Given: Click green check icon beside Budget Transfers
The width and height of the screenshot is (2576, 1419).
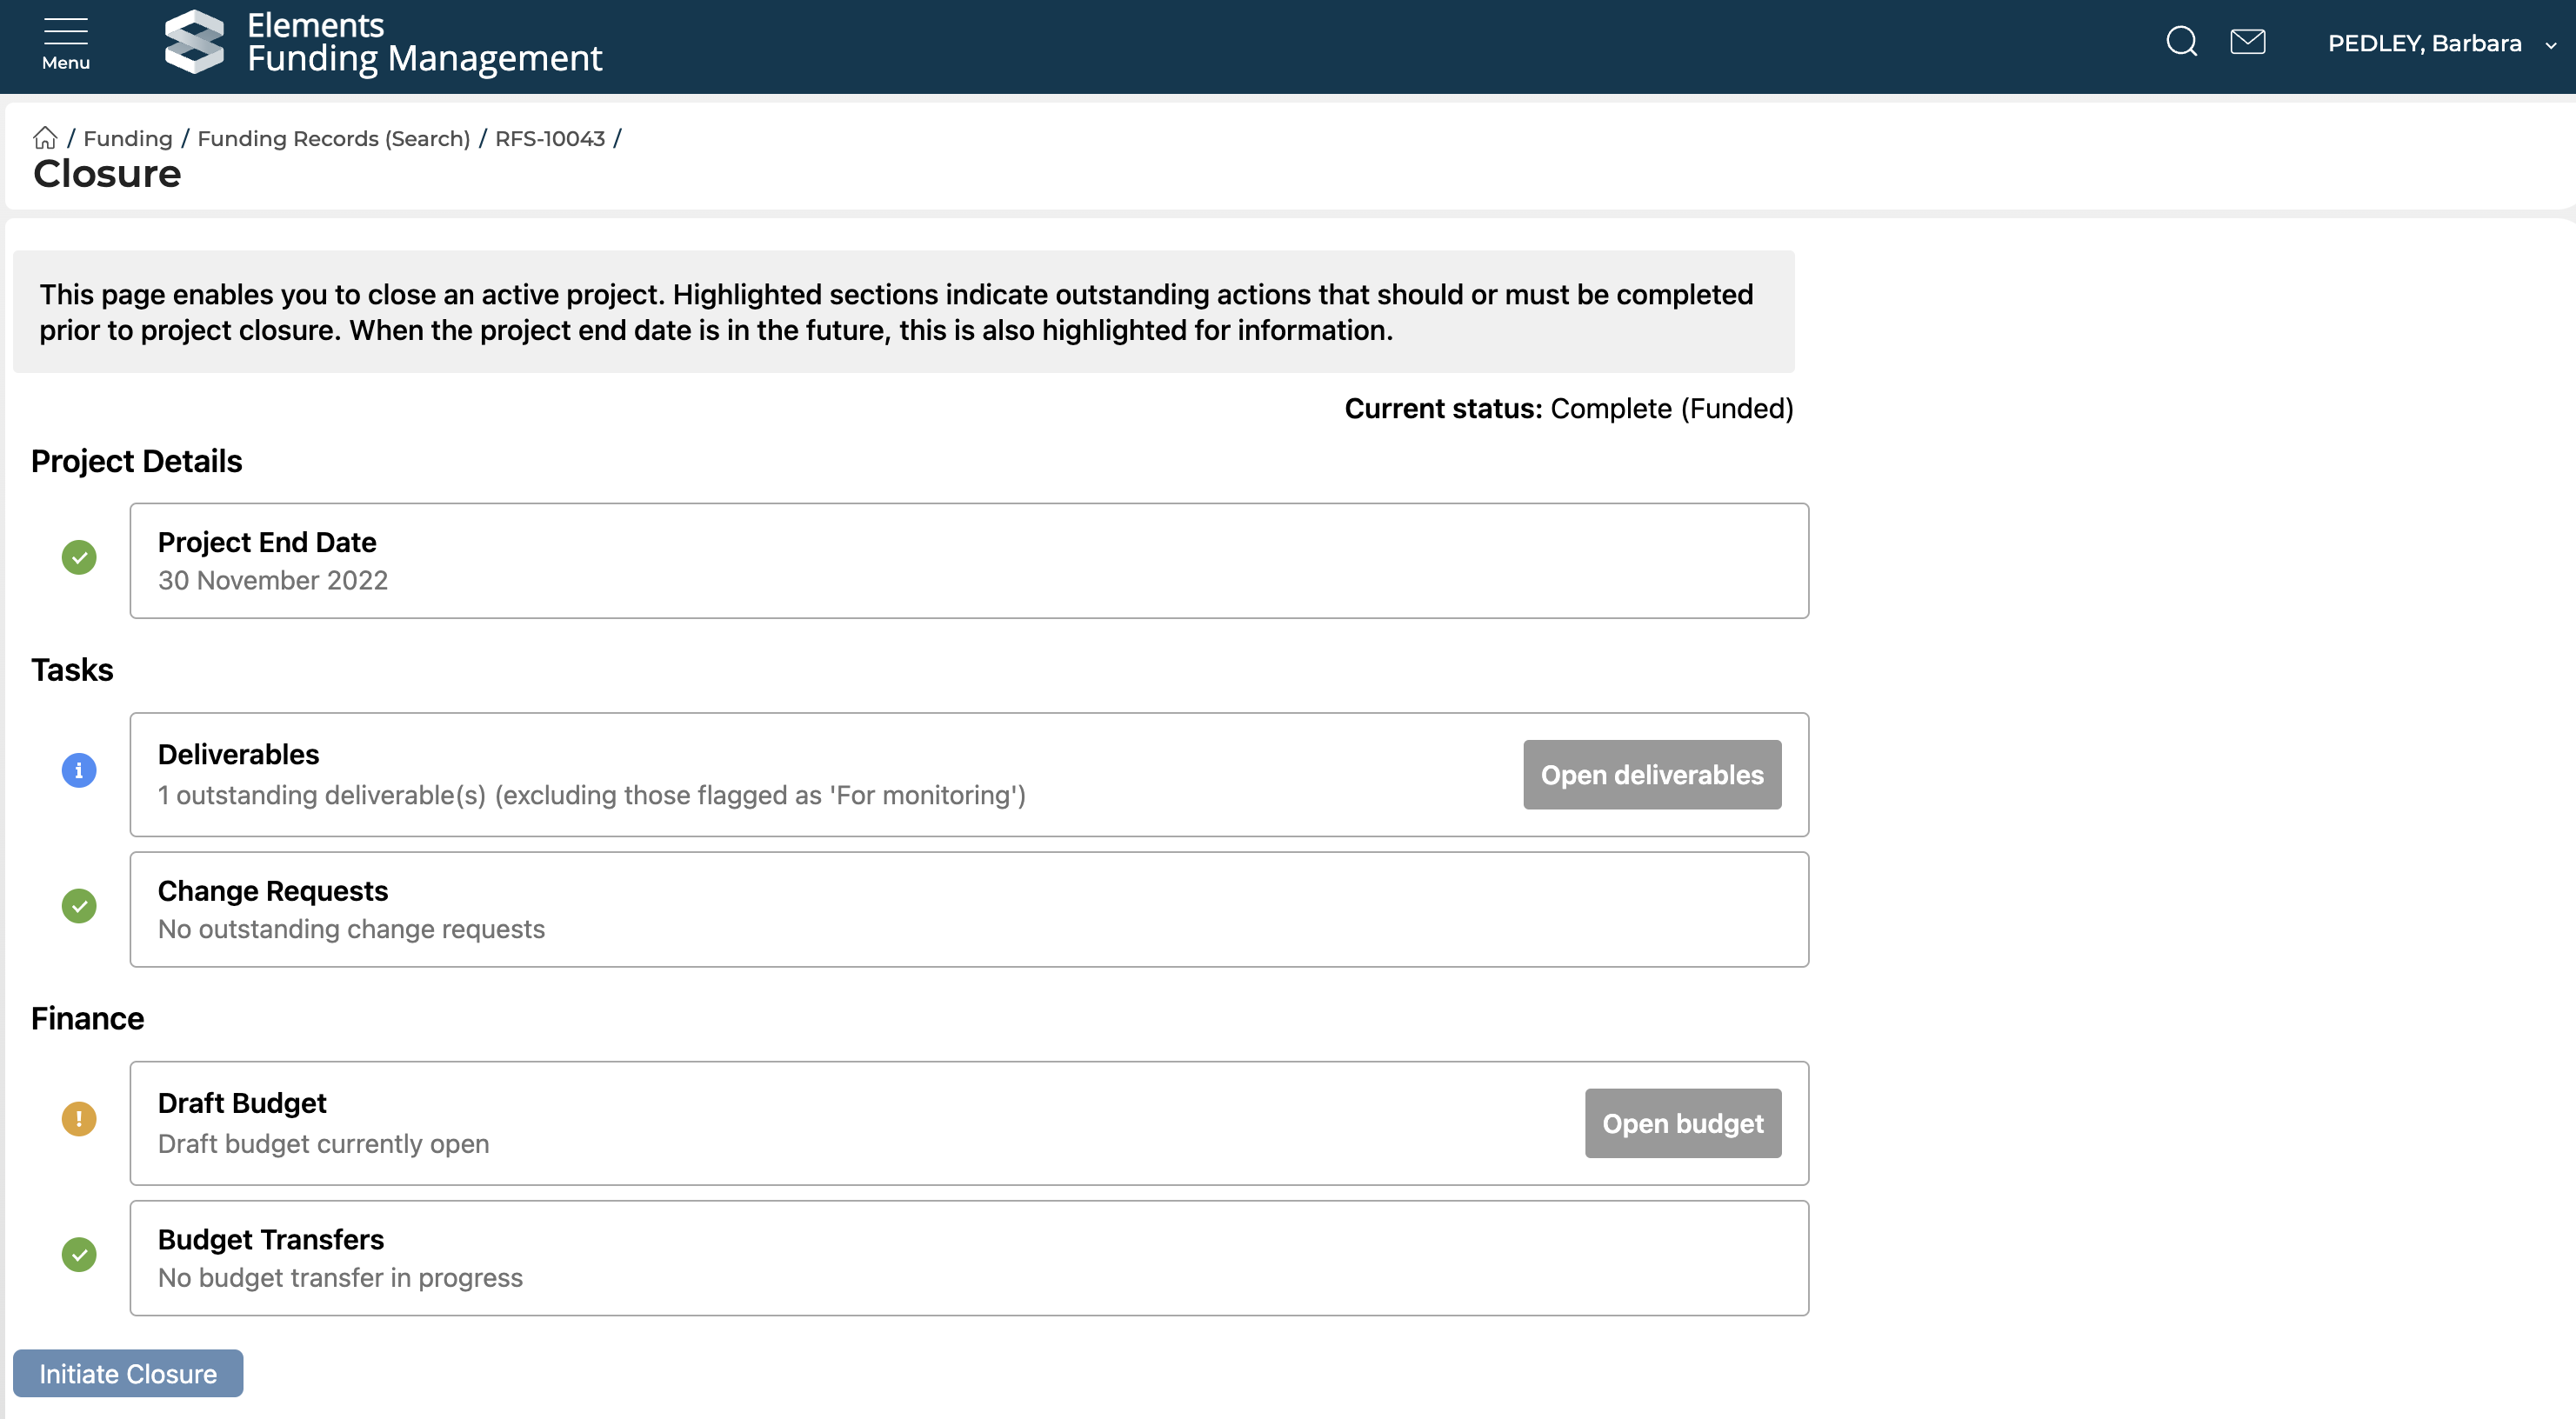Looking at the screenshot, I should click(79, 1254).
